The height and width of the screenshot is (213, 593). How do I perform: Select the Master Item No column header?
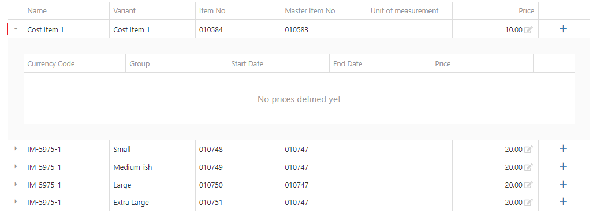tap(310, 11)
